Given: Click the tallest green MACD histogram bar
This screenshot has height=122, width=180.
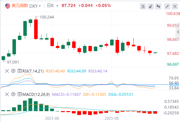Looking at the screenshot, I should click(x=30, y=105).
